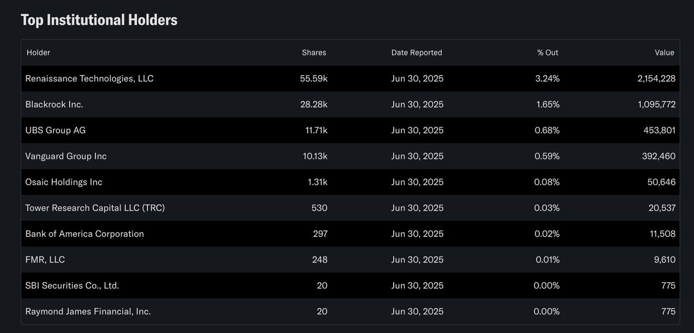Screen dimensions: 694x333
Task: Click the 28.28k shares value
Action: coord(313,104)
